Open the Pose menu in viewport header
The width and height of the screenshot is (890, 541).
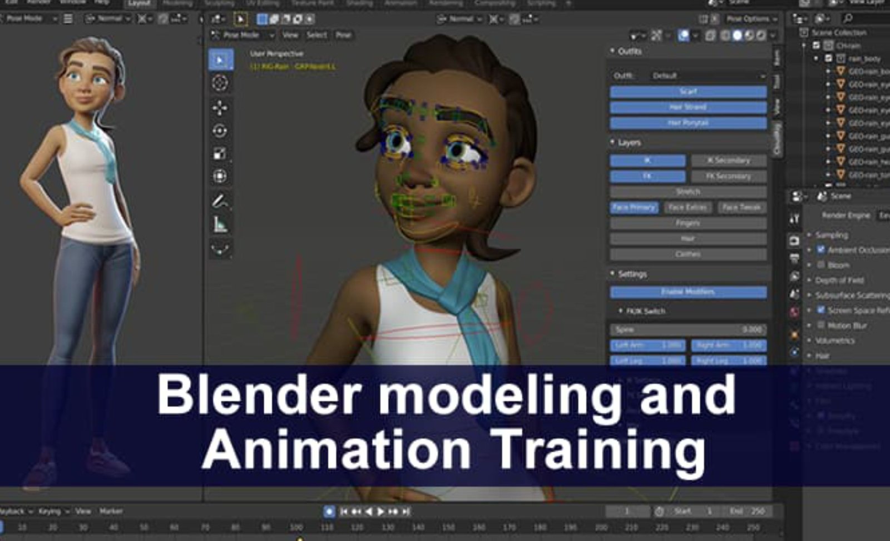pyautogui.click(x=343, y=35)
